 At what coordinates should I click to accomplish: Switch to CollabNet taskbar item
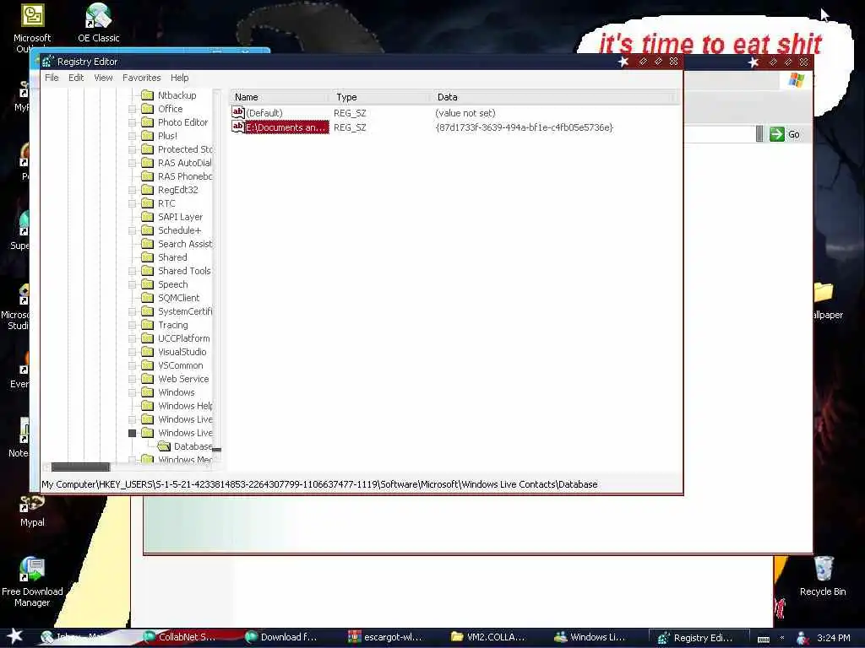pyautogui.click(x=179, y=637)
